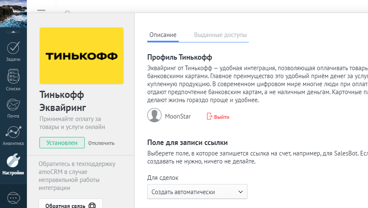
Task: Click the Отключить link
Action: click(x=102, y=143)
